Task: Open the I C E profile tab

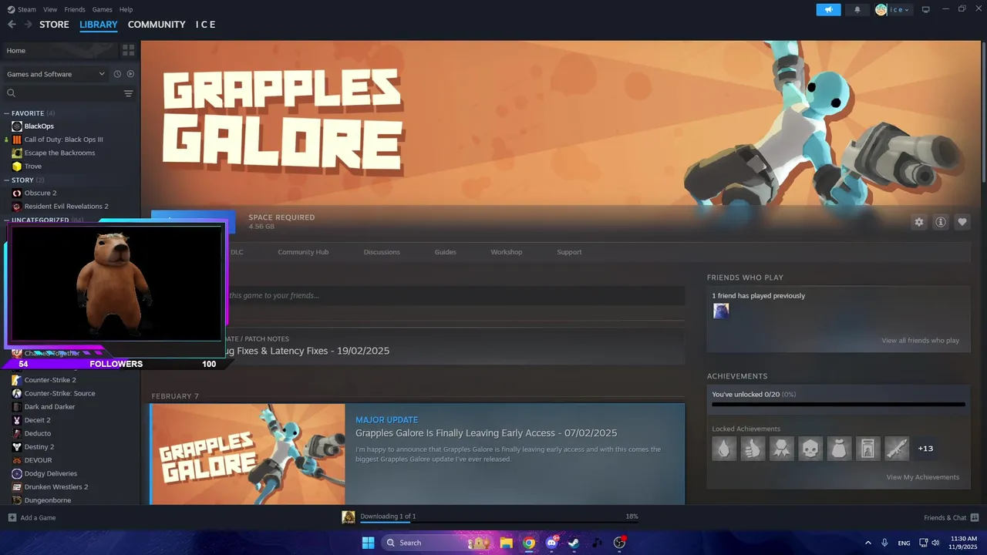Action: [x=205, y=25]
